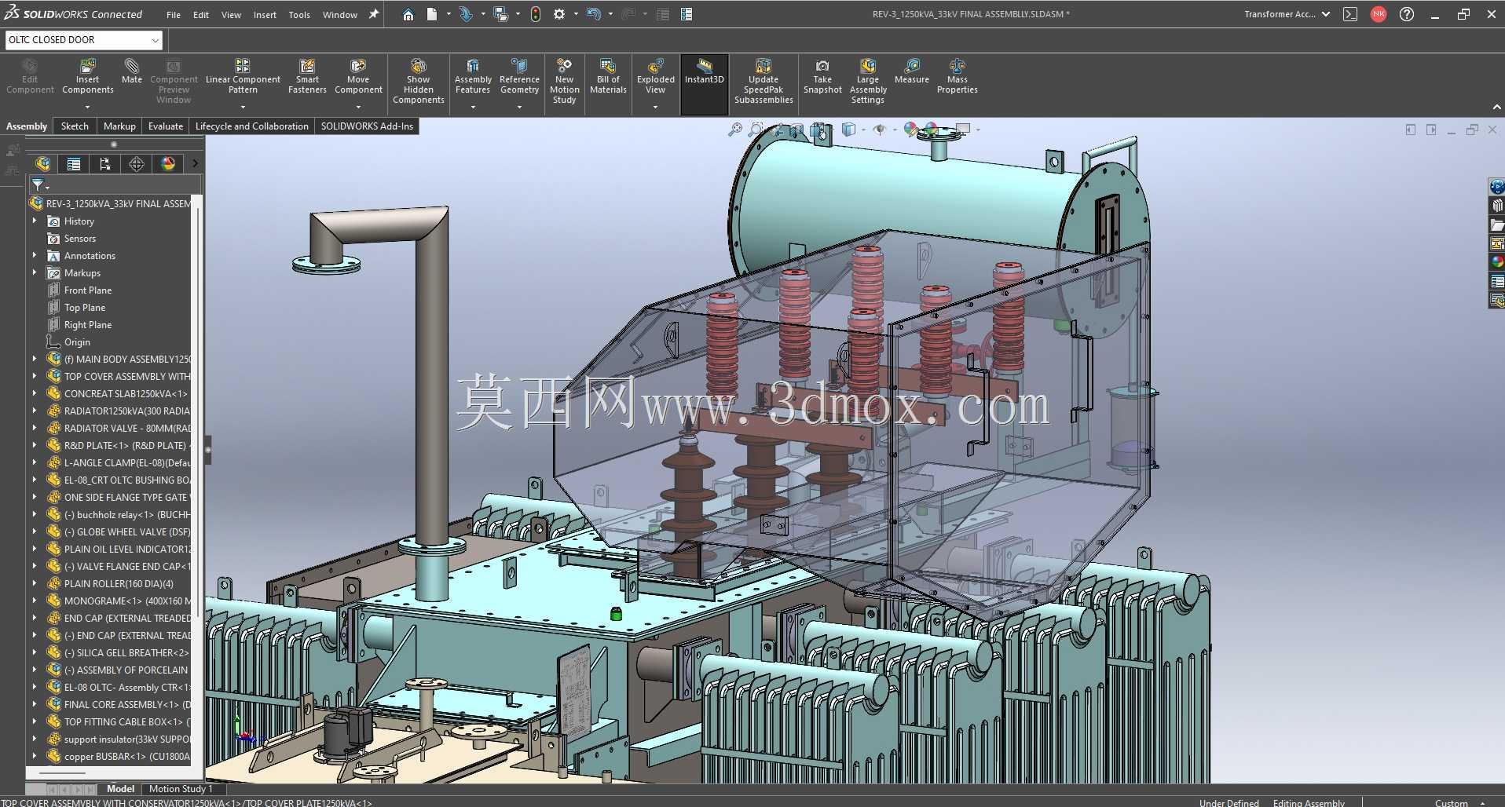Switch to the Evaluate tab

pyautogui.click(x=166, y=126)
